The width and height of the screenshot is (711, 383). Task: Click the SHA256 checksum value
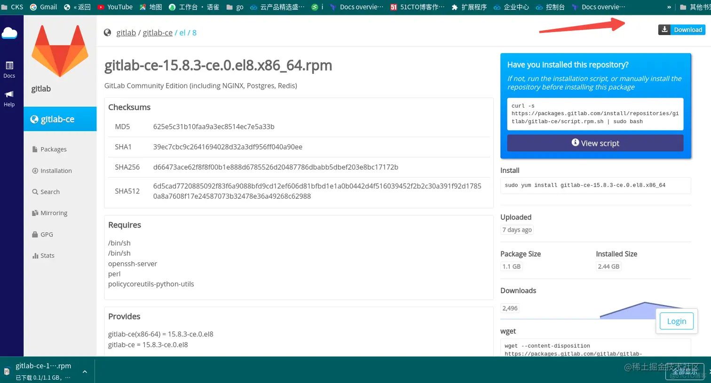[276, 167]
